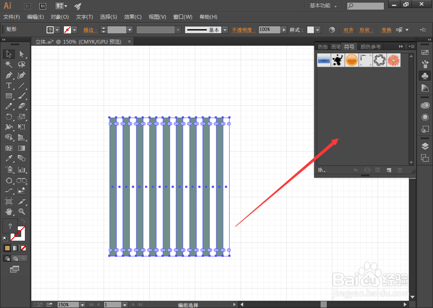Open the 效果(C) menu

[x=133, y=17]
